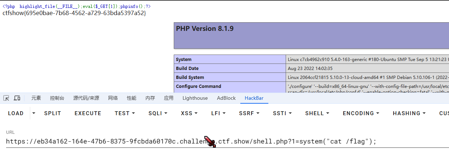Viewport: 449px width, 155px height.
Task: Click the Linux 2064ccf21815 build system value
Action: click(368, 77)
